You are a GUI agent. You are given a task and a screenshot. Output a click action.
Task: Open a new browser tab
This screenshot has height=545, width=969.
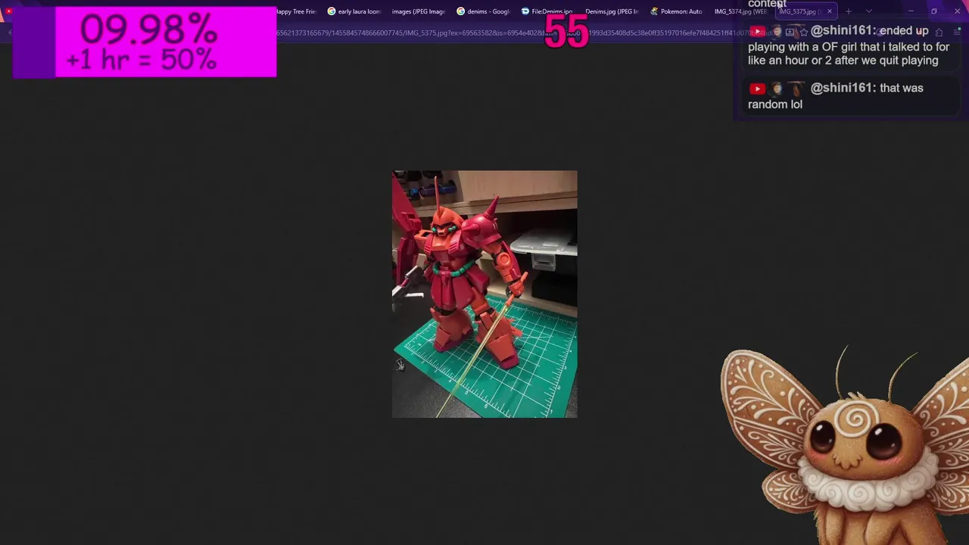[848, 11]
